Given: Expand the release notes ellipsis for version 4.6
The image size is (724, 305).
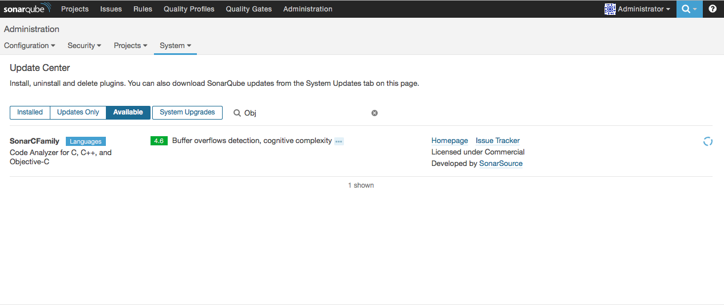Looking at the screenshot, I should [x=339, y=141].
